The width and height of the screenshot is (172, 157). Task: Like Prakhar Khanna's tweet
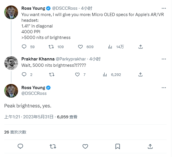click(x=77, y=74)
